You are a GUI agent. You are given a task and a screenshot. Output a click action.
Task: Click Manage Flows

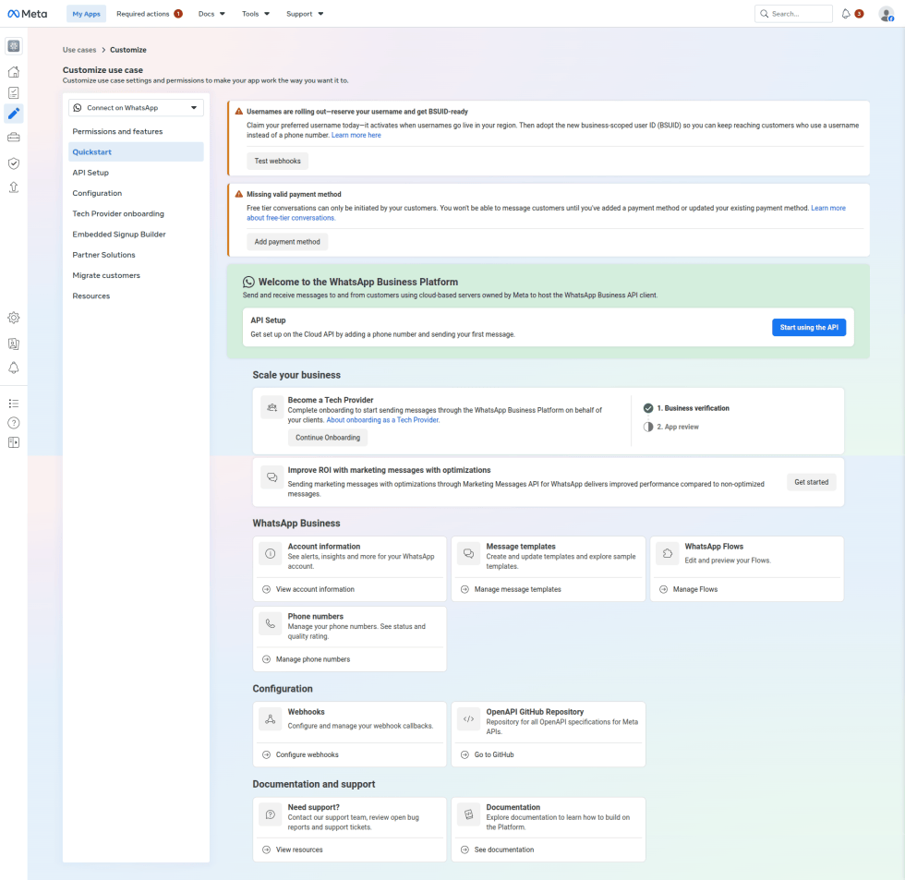click(x=694, y=589)
